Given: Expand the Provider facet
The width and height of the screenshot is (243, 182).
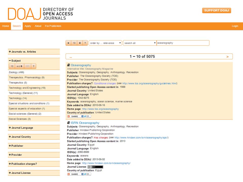Looking at the screenshot, I should (34, 155).
